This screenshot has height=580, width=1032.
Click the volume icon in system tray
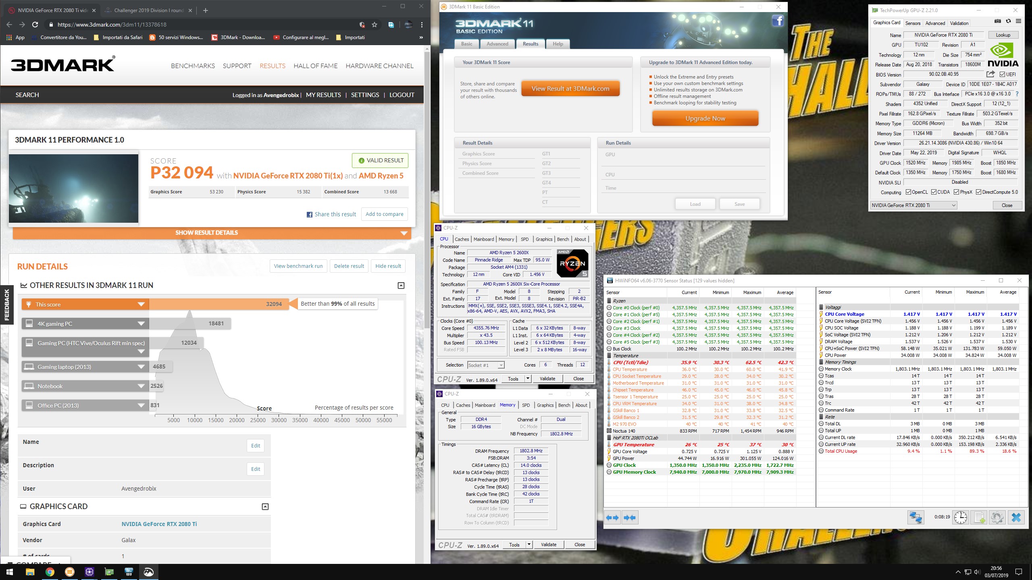[976, 572]
